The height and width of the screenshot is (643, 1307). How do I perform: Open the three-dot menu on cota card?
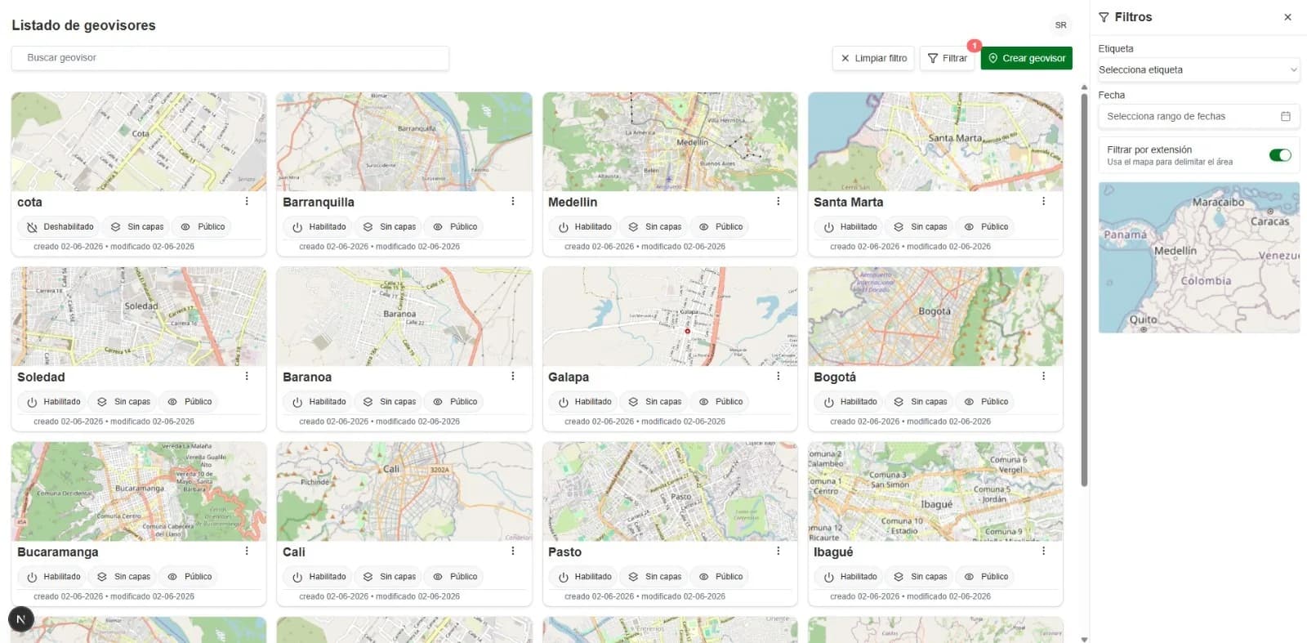[247, 201]
